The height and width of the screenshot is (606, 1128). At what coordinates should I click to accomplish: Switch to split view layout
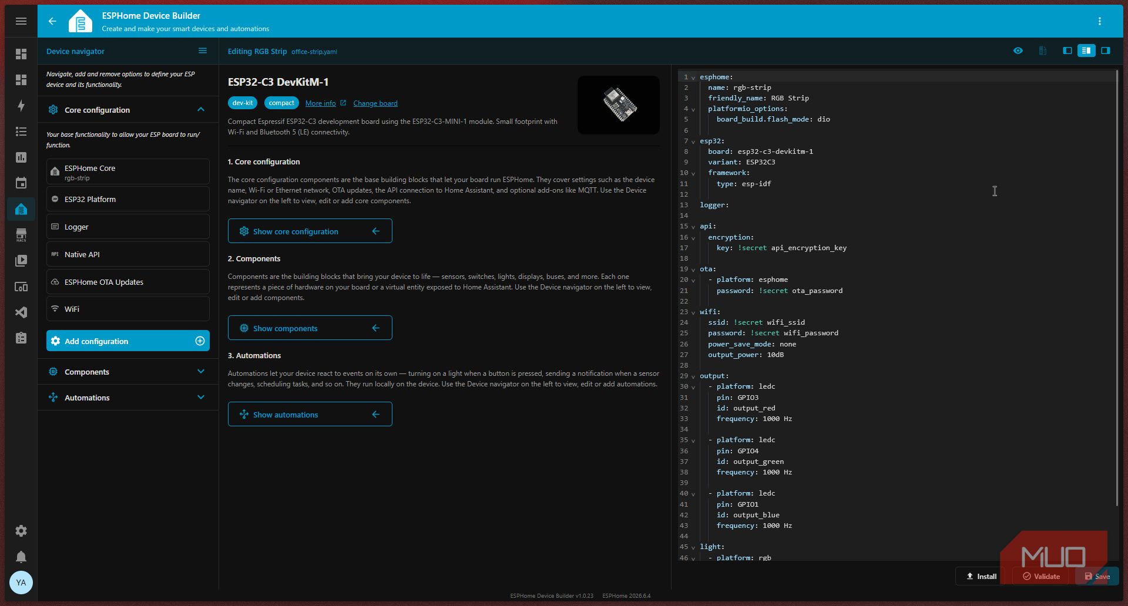1086,51
